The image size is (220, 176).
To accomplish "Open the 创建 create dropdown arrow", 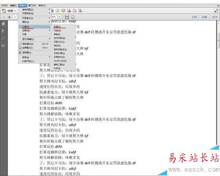I will click(x=15, y=11).
